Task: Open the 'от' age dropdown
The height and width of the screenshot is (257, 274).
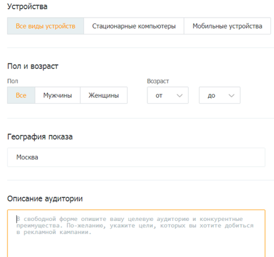Action: [x=168, y=95]
